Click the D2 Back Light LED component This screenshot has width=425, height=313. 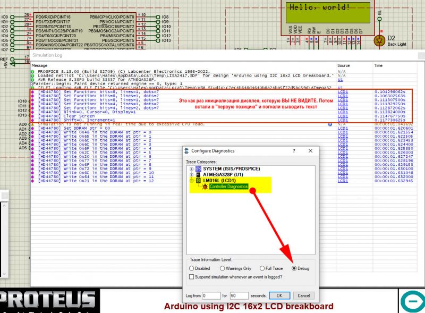379,41
